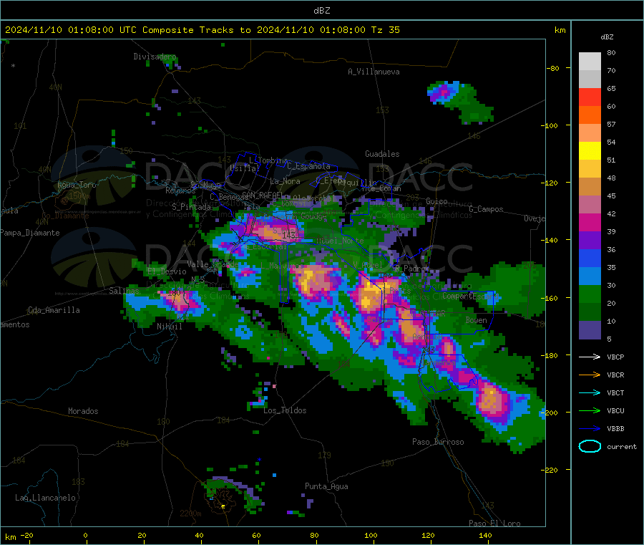
Task: Click the 'km' unit label at top right
Action: [560, 30]
